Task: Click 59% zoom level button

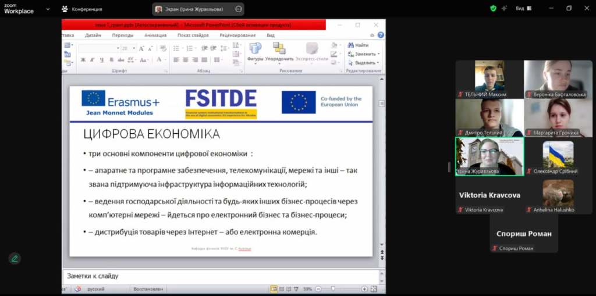Action: click(x=307, y=289)
